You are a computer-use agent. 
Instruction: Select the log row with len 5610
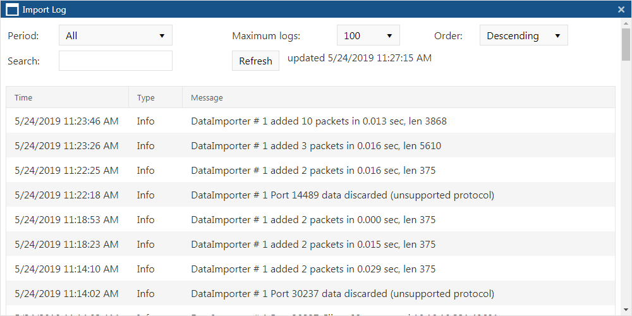pos(310,146)
